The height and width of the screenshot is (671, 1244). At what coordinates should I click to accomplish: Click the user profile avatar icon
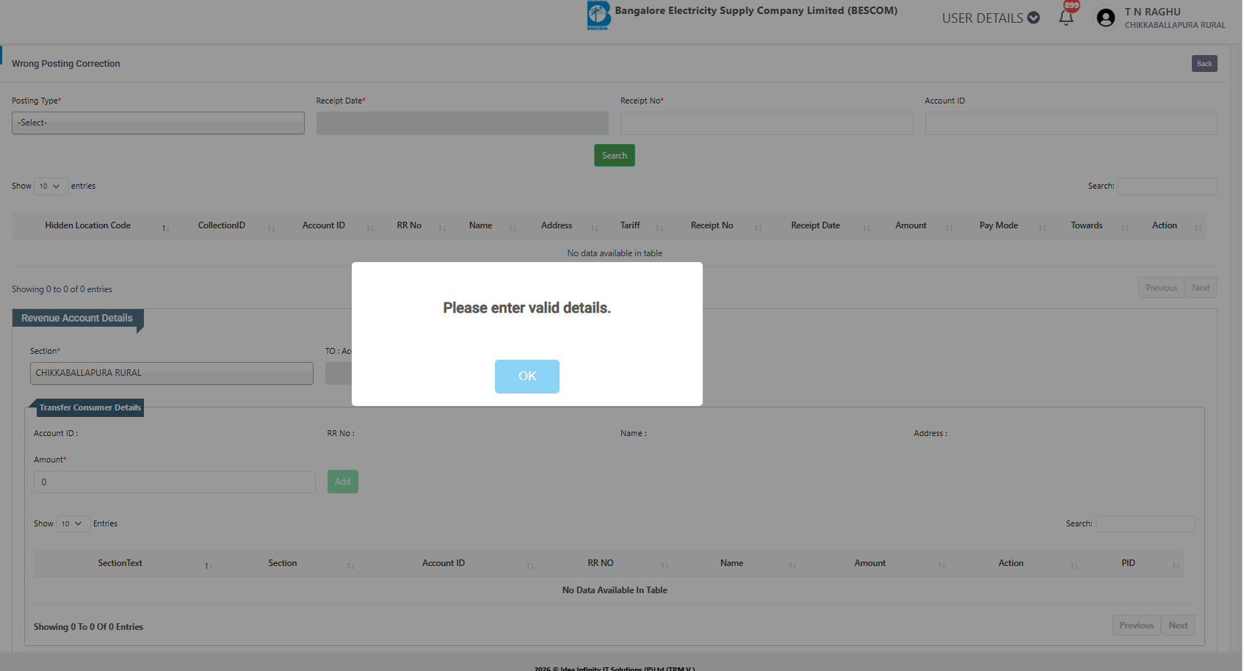(1105, 18)
